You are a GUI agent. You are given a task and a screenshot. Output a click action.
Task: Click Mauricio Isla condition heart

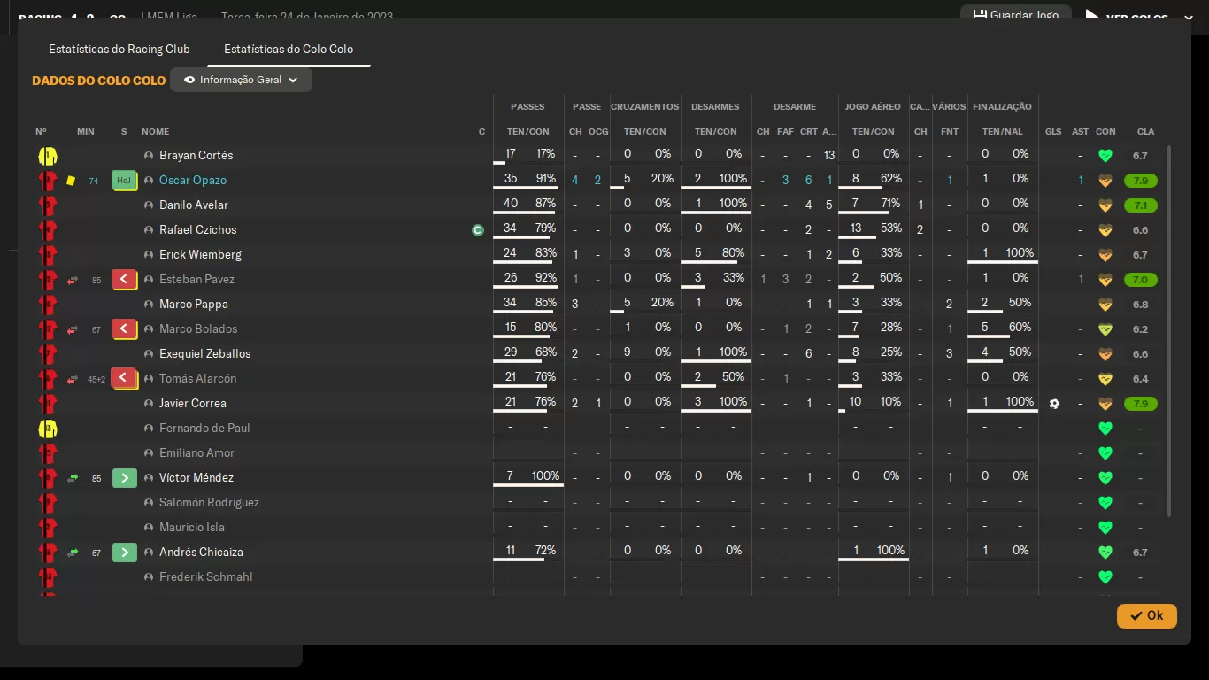pos(1105,528)
